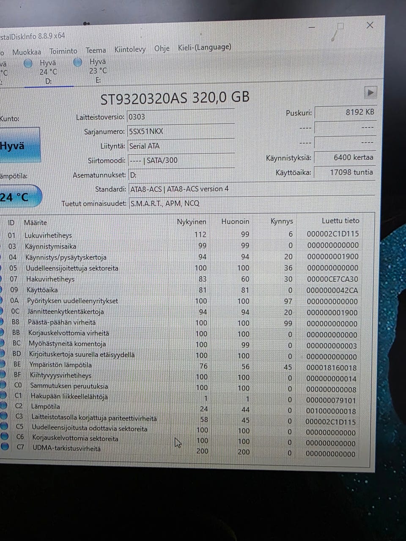Image resolution: width=406 pixels, height=541 pixels.
Task: Click the drive title ST9320320AS 320,0 GB
Action: pos(175,98)
